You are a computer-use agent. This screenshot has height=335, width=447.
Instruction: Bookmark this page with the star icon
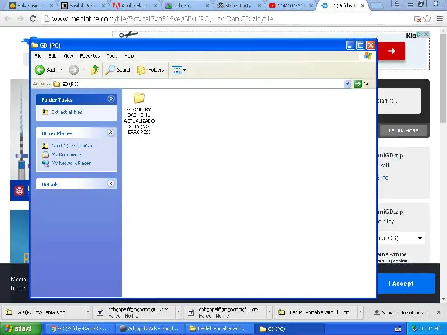[x=427, y=19]
